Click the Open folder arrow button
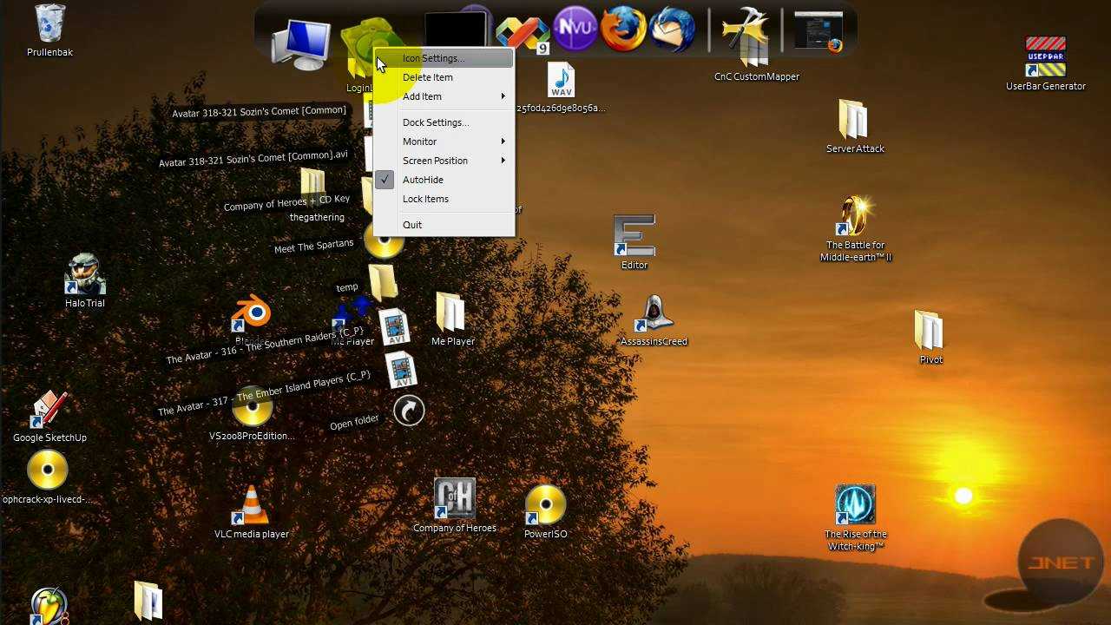 pyautogui.click(x=409, y=411)
